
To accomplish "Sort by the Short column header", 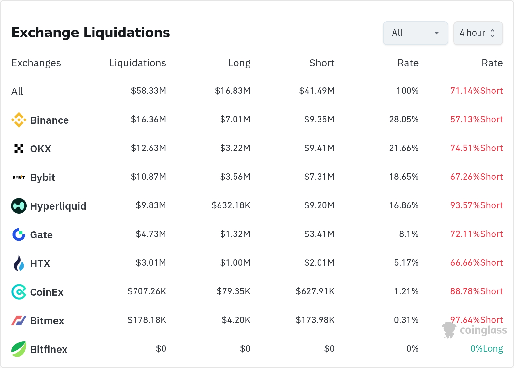I will [x=321, y=63].
